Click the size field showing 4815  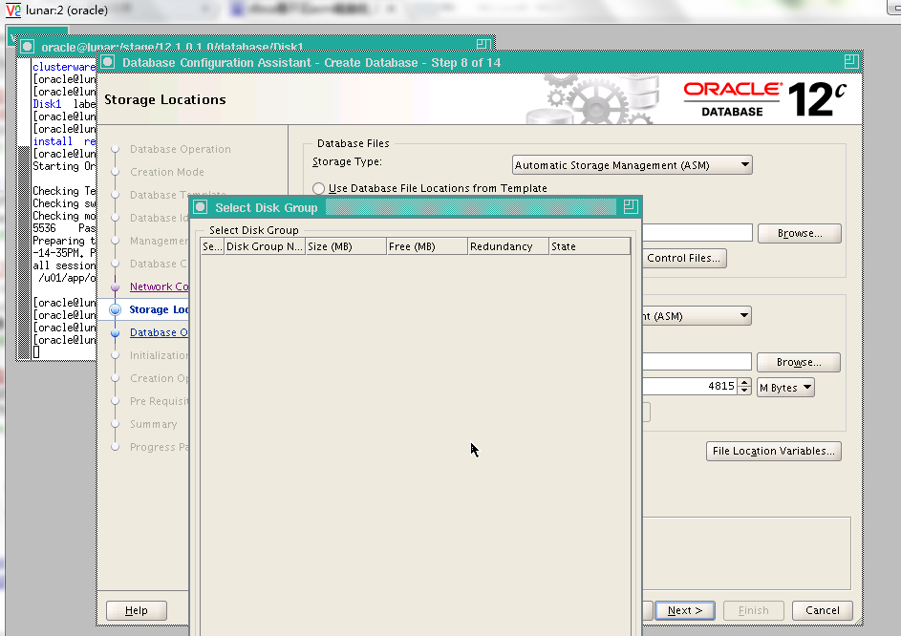[690, 386]
